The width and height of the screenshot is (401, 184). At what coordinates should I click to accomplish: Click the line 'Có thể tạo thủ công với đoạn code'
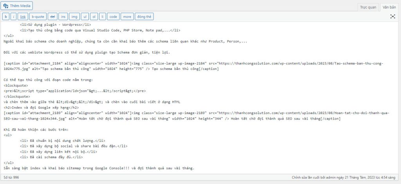(x=48, y=80)
